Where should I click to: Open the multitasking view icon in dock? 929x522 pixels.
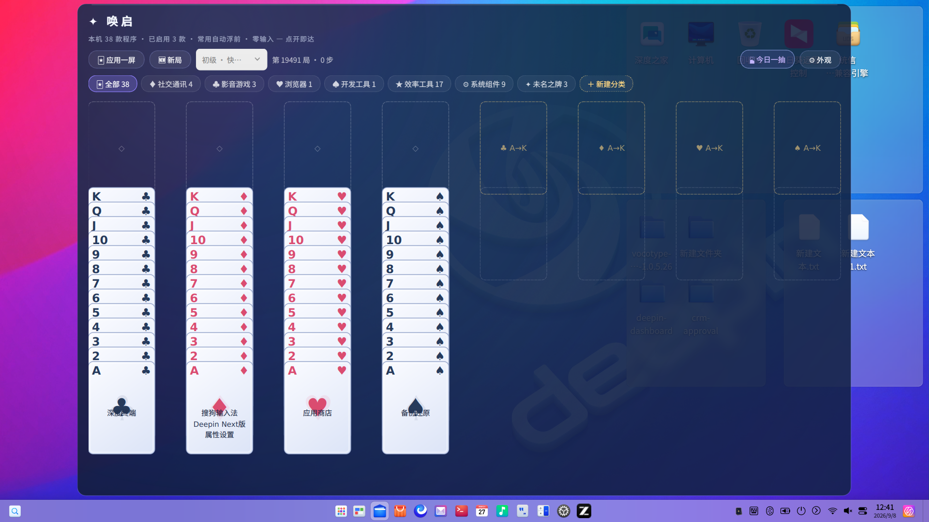[x=359, y=511]
